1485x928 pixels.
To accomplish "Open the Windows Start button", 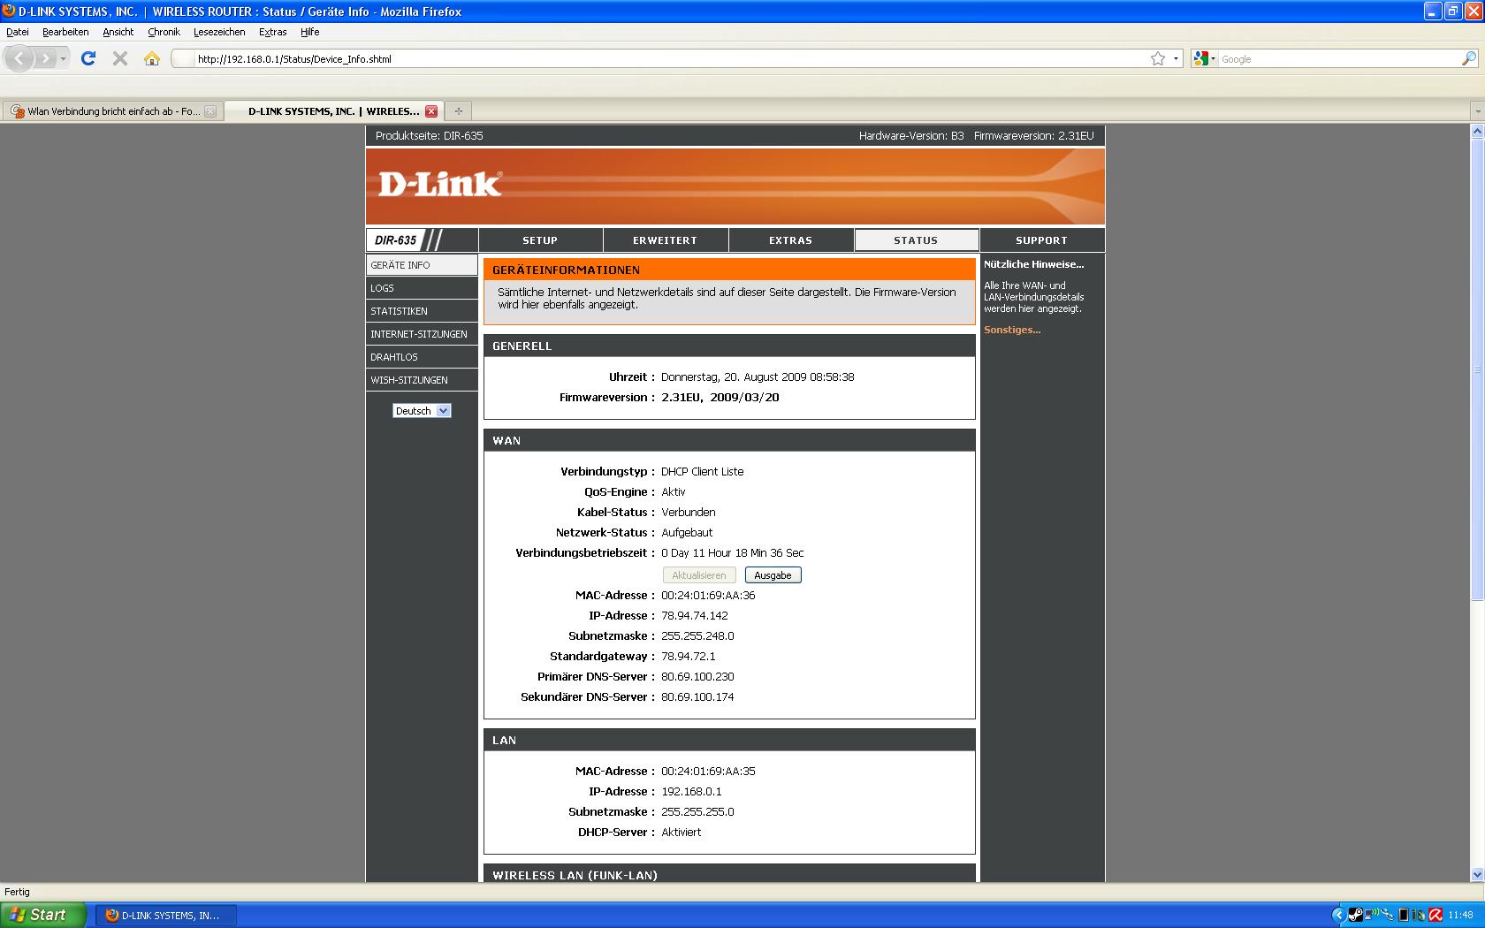I will tap(43, 915).
